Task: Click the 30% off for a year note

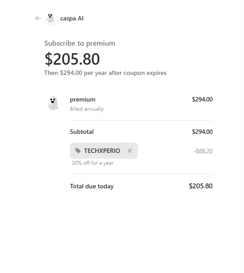Action: (x=93, y=163)
